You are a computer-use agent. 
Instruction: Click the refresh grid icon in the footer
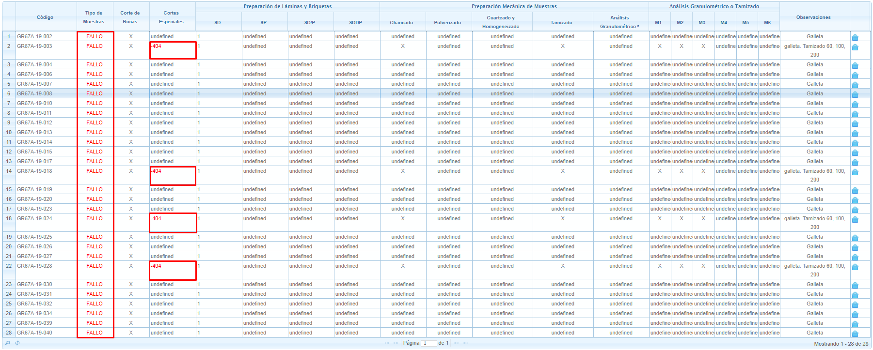coord(17,343)
